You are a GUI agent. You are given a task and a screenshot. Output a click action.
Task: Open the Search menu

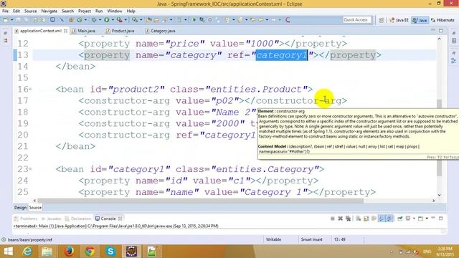(x=67, y=11)
